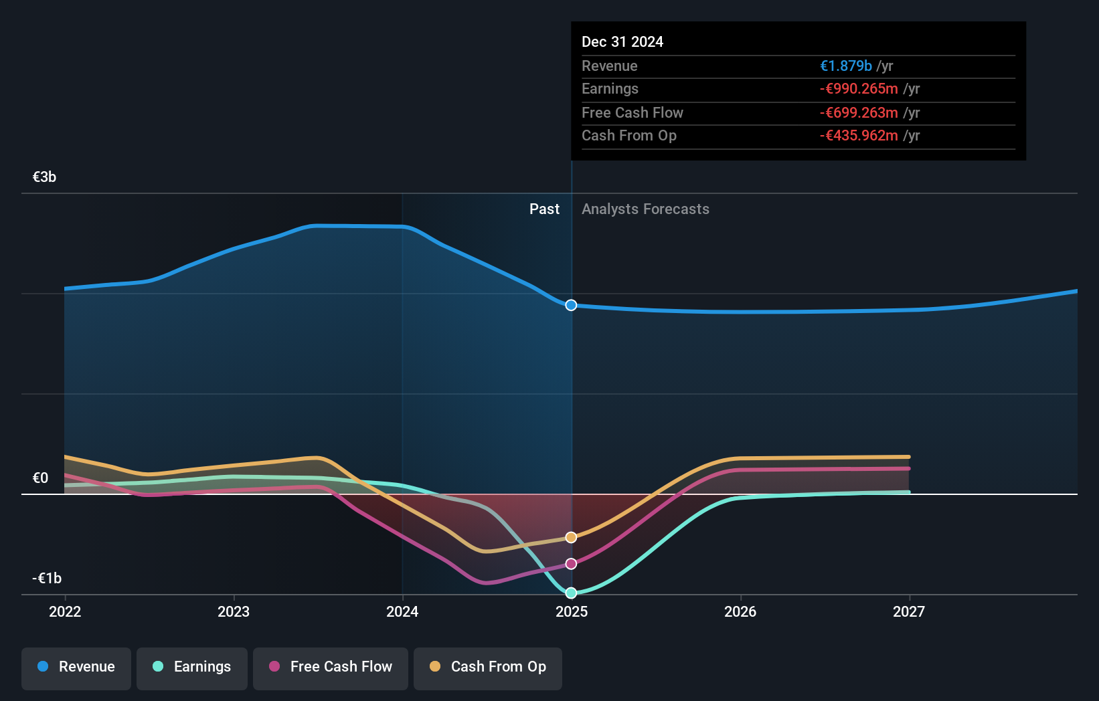Open the Revenue row in the Dec 31 2024 tooltip
Viewport: 1099px width, 701px height.
(610, 66)
